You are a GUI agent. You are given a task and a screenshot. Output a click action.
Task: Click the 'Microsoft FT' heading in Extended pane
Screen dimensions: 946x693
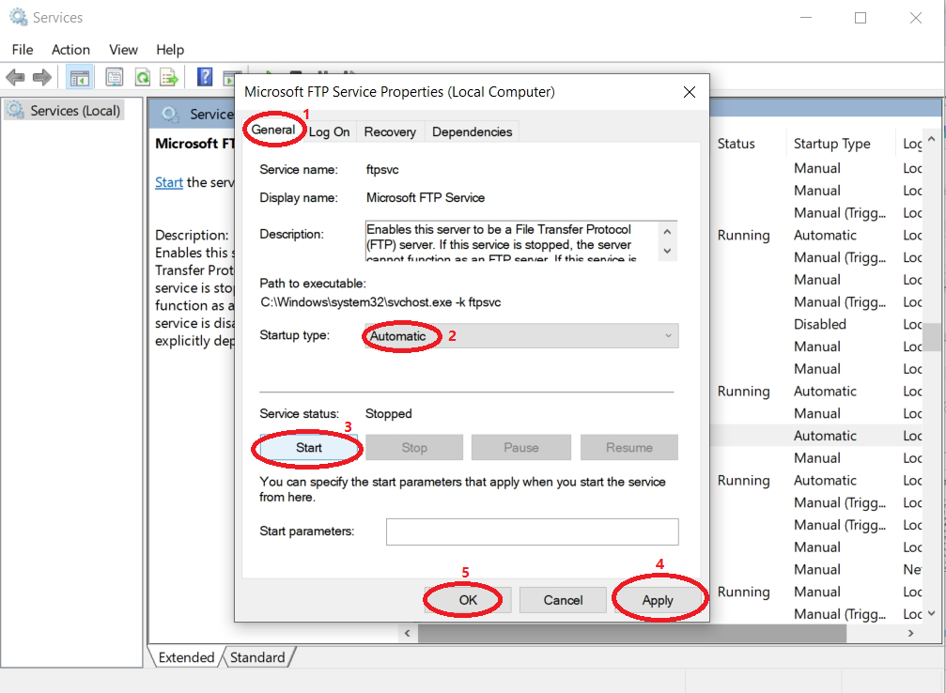(x=194, y=144)
